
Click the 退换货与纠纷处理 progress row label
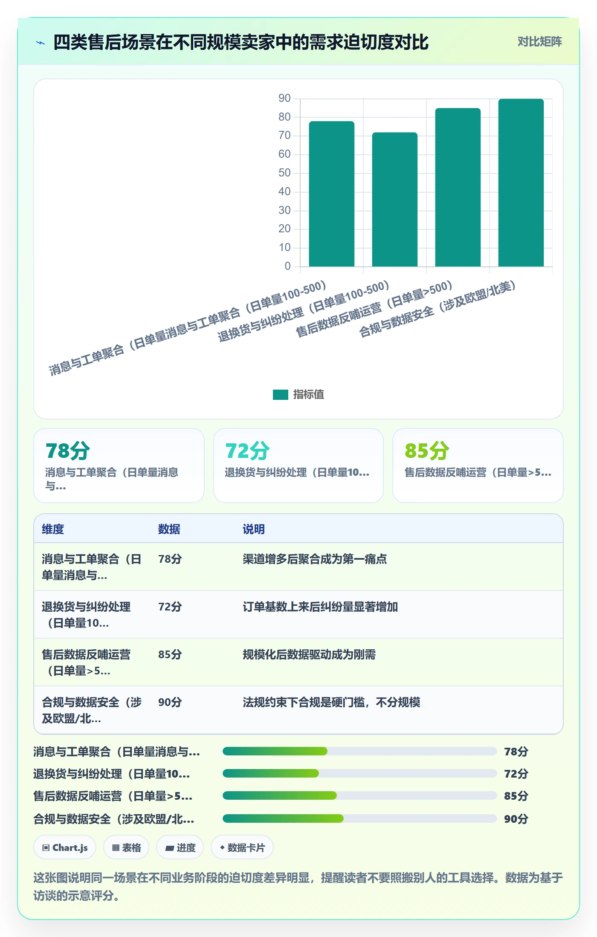(x=112, y=774)
